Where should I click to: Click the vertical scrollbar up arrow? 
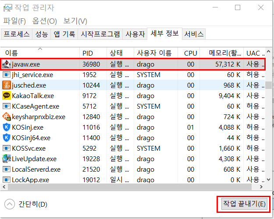click(268, 51)
